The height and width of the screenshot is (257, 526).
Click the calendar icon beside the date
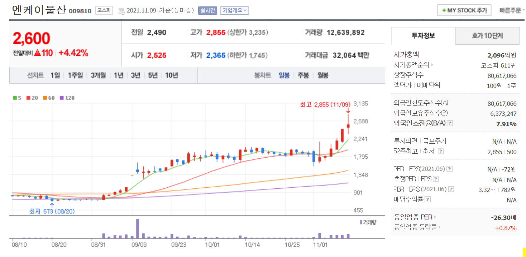coord(121,11)
